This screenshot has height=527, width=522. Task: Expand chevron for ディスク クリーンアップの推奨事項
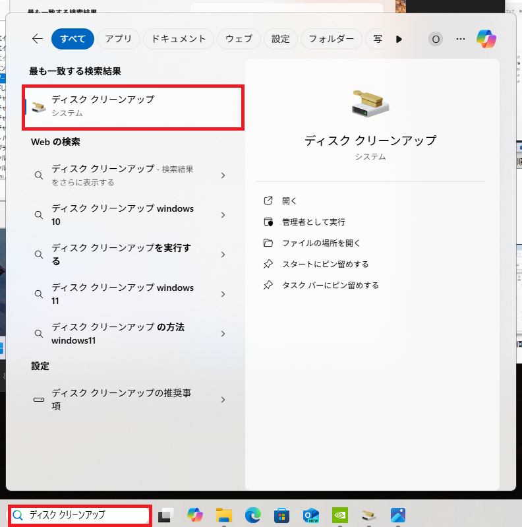pos(223,400)
